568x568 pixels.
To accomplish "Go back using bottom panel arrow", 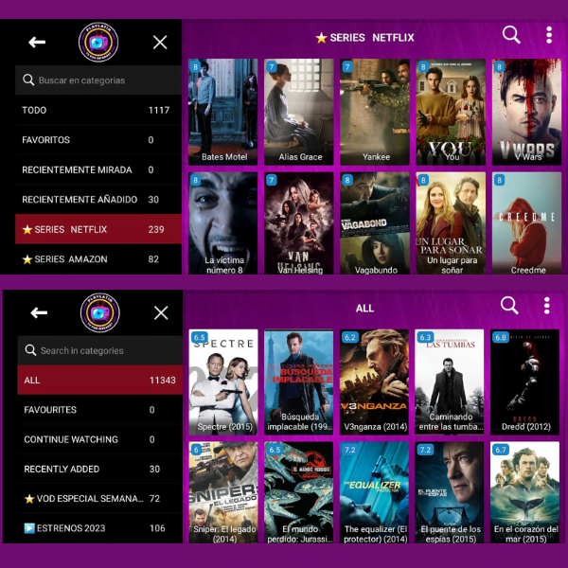I will click(x=39, y=312).
